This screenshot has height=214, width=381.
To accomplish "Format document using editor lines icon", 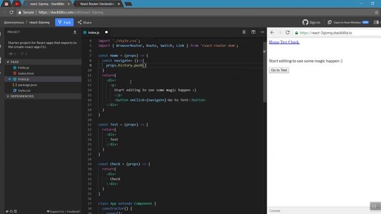I will tap(244, 32).
